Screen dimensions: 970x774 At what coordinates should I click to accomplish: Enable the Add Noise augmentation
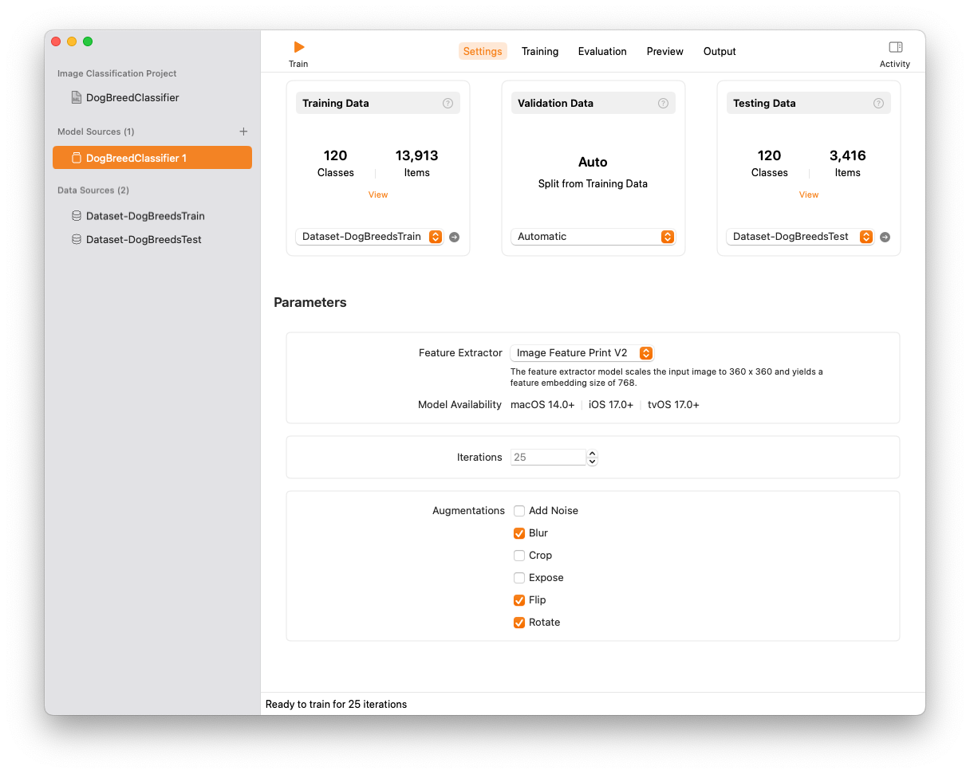[519, 511]
